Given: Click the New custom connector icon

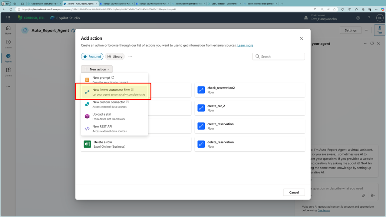Looking at the screenshot, I should [x=87, y=104].
